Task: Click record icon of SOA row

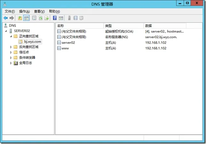Action: tap(59, 31)
